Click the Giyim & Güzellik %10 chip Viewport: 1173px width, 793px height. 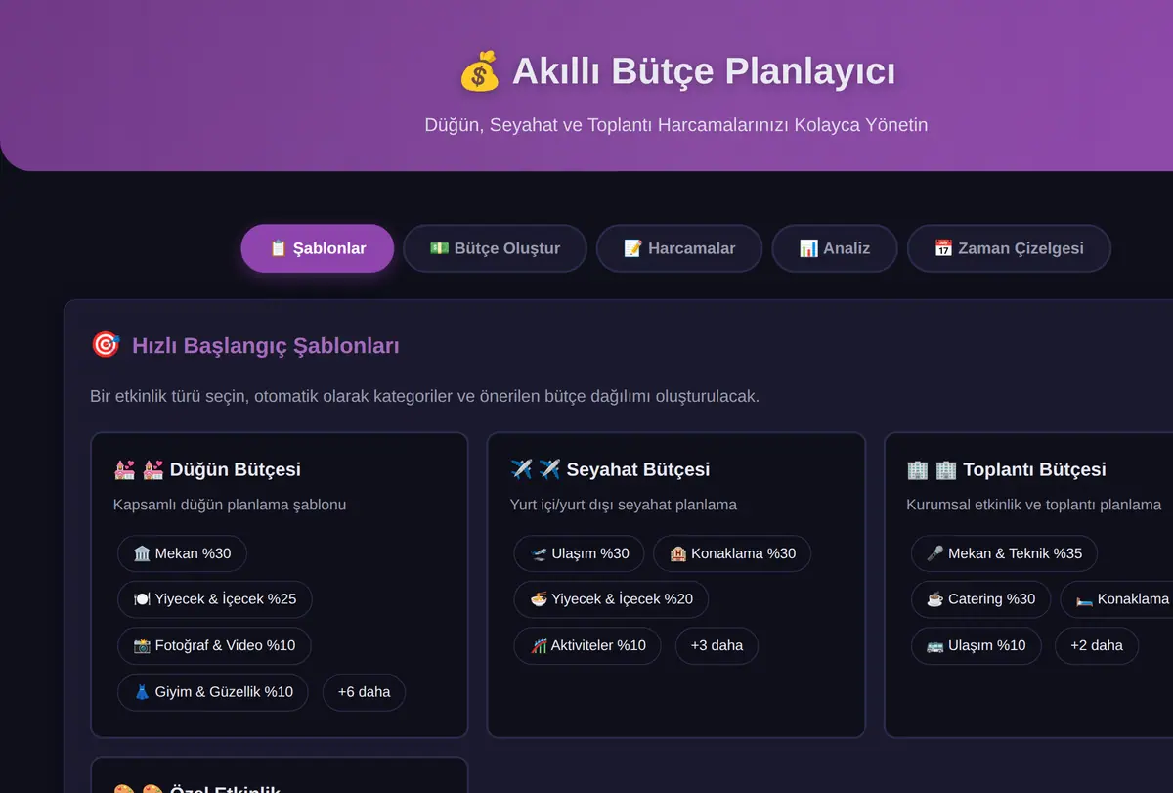tap(213, 692)
